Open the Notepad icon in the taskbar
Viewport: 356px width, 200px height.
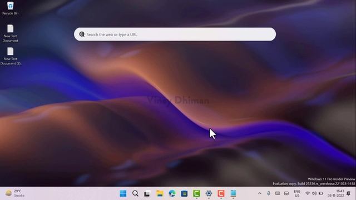tap(233, 193)
